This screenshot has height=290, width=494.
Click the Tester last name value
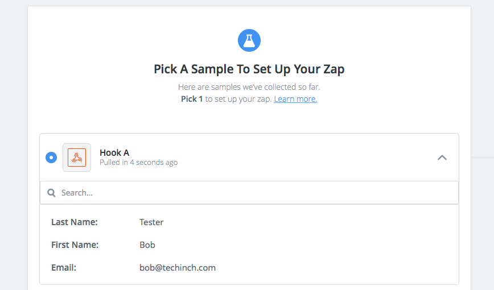click(151, 222)
